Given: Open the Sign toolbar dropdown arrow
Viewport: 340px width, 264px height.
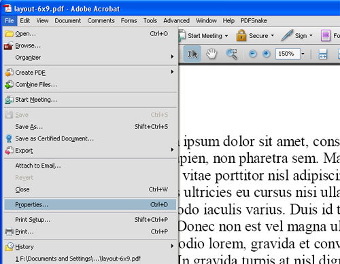Looking at the screenshot, I should click(x=311, y=35).
